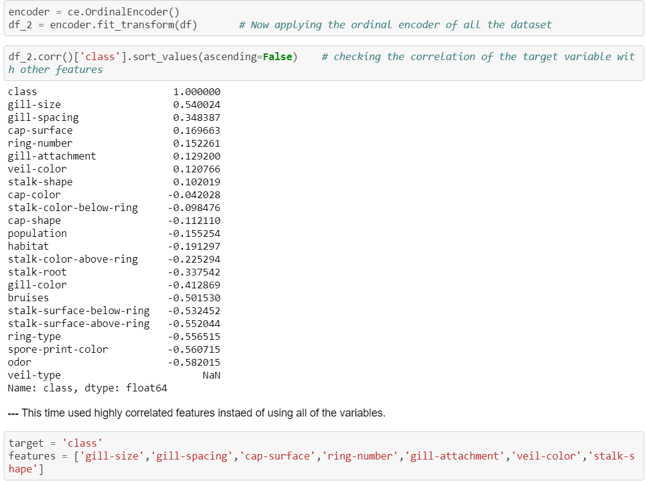Click the 'veil-color' output row label
This screenshot has width=646, height=481.
pos(37,169)
